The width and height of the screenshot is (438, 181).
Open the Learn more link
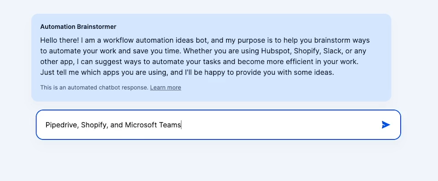pyautogui.click(x=166, y=88)
